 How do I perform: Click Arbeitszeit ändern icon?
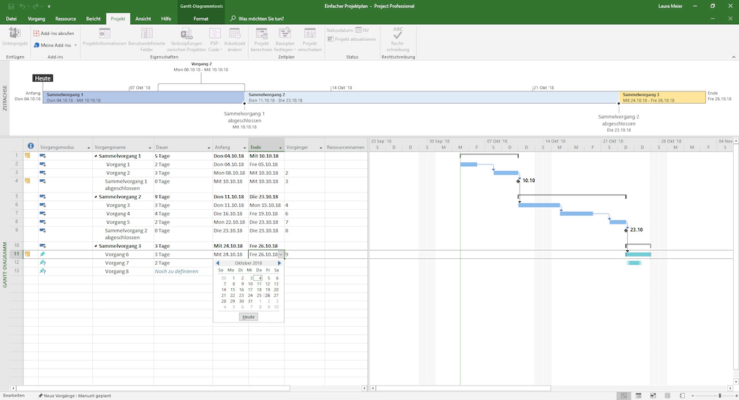[235, 33]
